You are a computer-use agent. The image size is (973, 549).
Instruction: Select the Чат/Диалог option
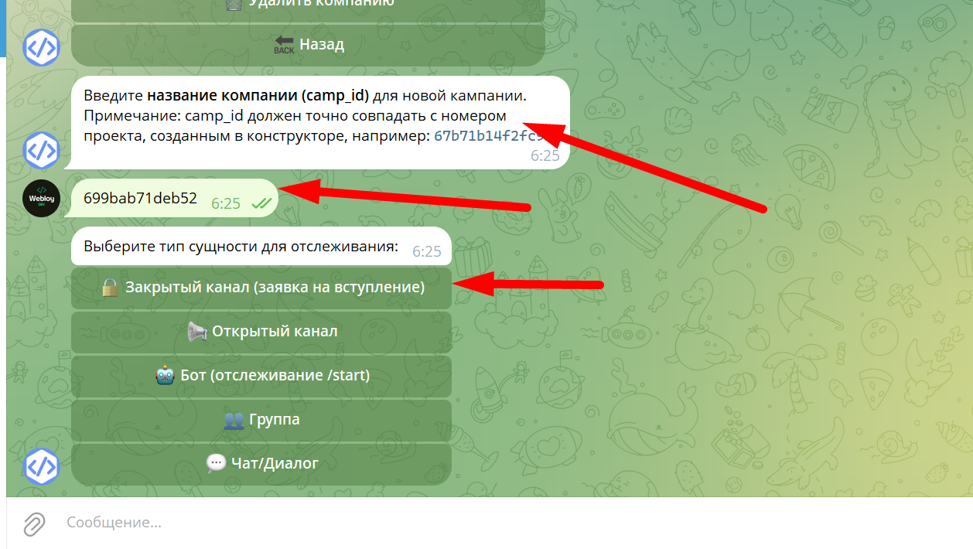coord(261,464)
